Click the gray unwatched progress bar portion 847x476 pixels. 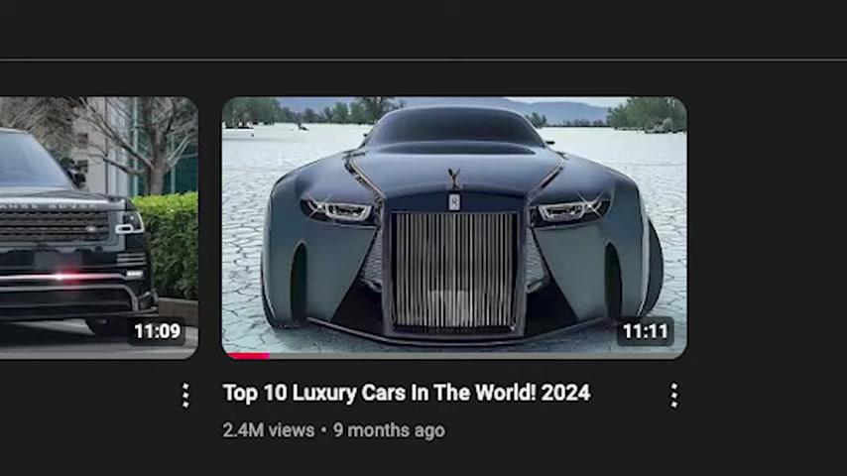tap(475, 356)
